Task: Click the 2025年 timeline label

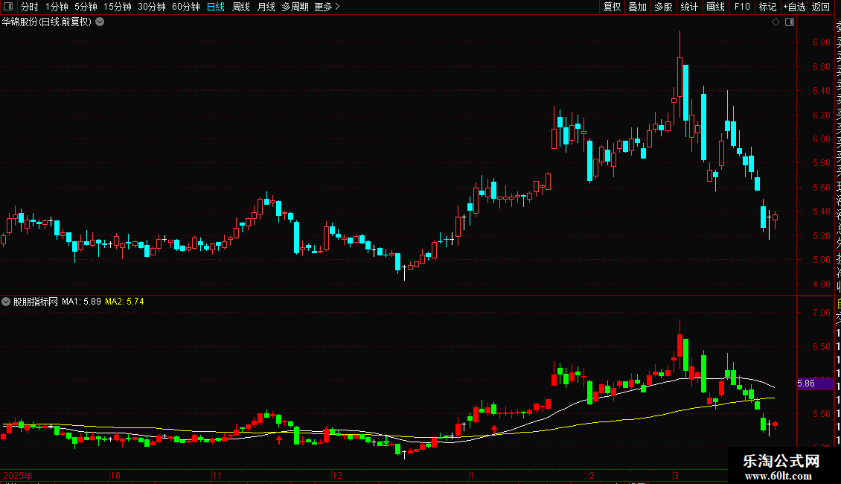Action: 18,475
